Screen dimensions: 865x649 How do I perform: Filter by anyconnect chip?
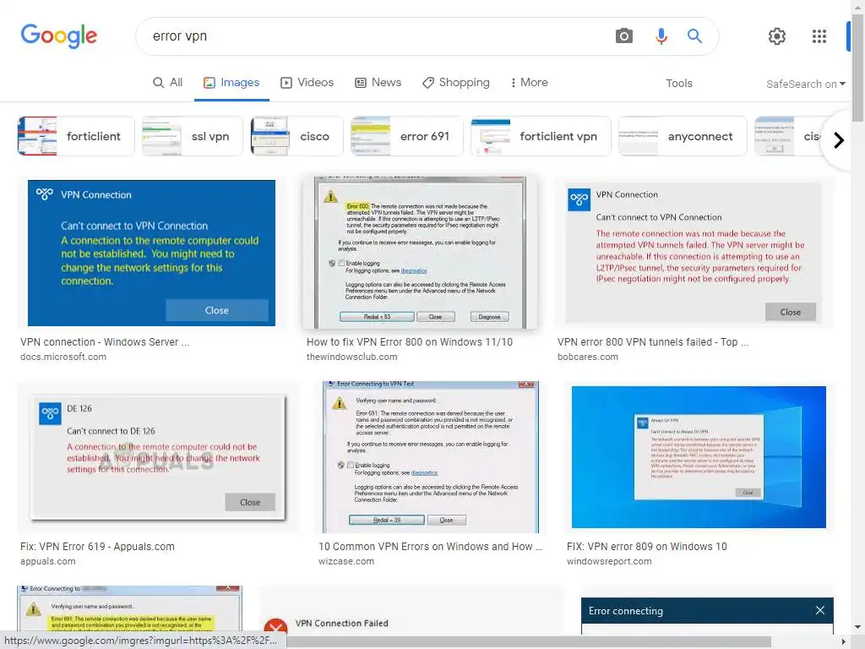coord(683,136)
